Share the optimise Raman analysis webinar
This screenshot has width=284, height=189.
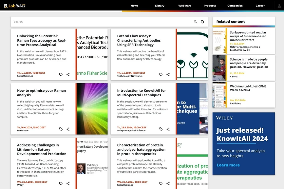pos(68,129)
